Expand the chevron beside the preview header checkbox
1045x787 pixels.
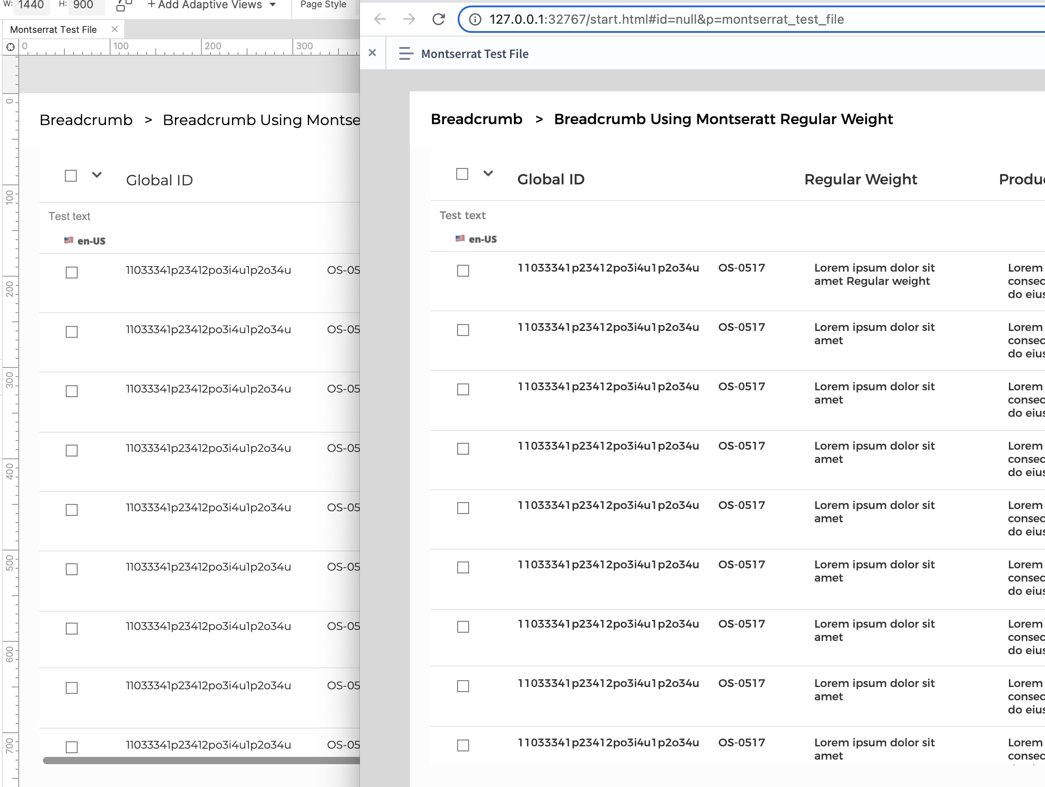tap(488, 174)
